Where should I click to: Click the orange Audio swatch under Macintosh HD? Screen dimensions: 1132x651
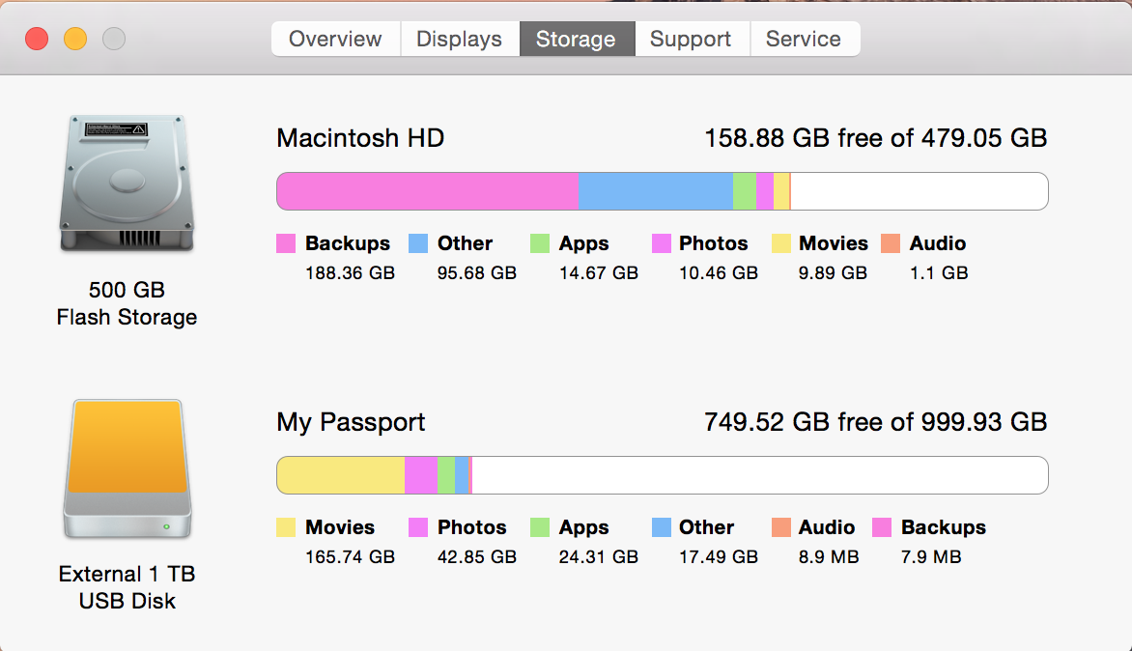891,243
